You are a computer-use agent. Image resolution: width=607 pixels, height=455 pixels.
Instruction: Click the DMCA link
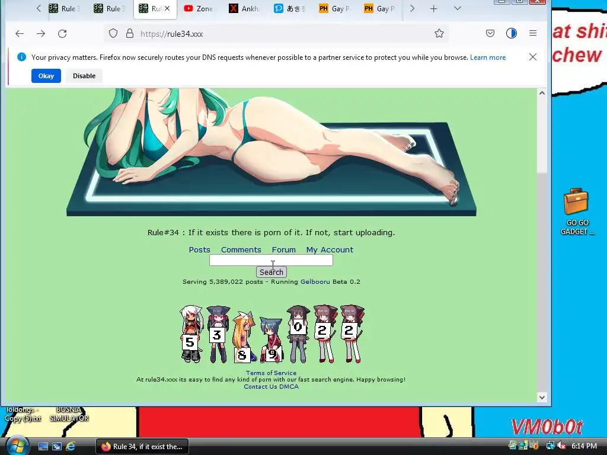289,386
